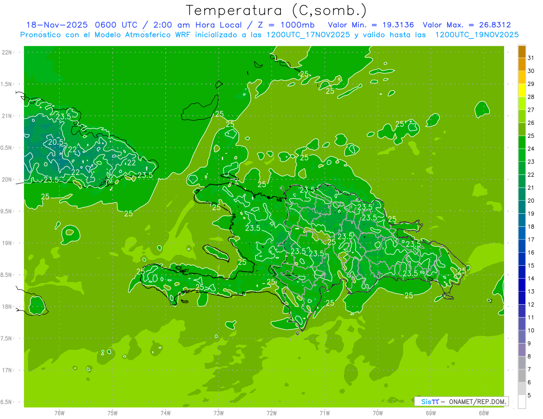
Task: Click the 22N latitude axis label
Action: pyautogui.click(x=7, y=52)
